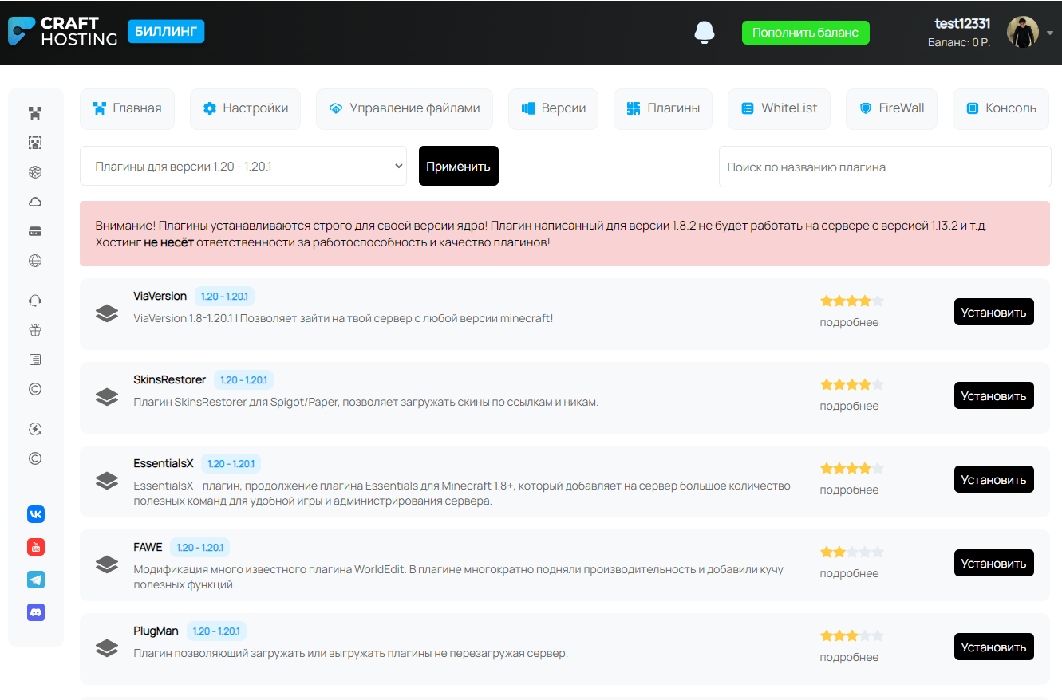Click the ViaVersion plugin title
Image resolution: width=1062 pixels, height=700 pixels.
coord(160,296)
